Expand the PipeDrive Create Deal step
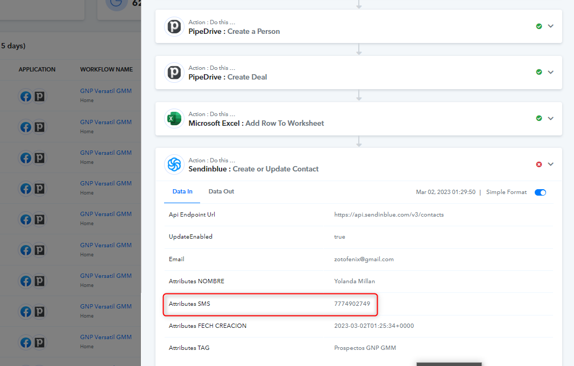This screenshot has height=366, width=574. 550,72
